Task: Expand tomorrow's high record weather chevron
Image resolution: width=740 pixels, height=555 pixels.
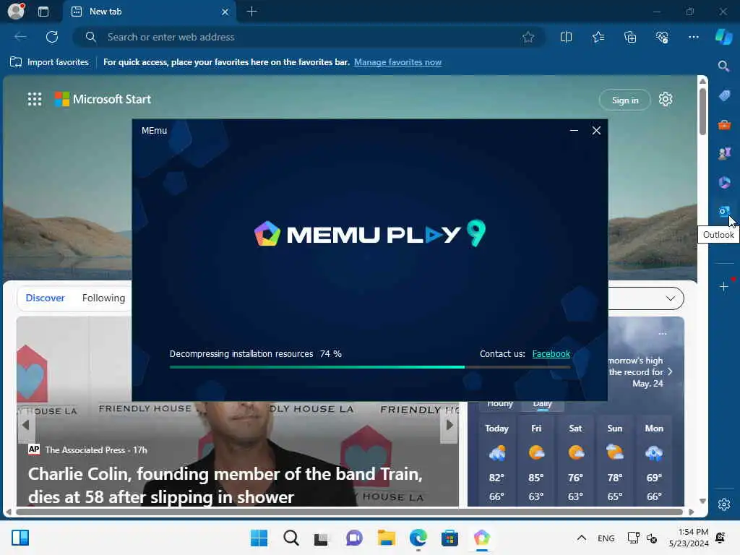Action: (670, 372)
